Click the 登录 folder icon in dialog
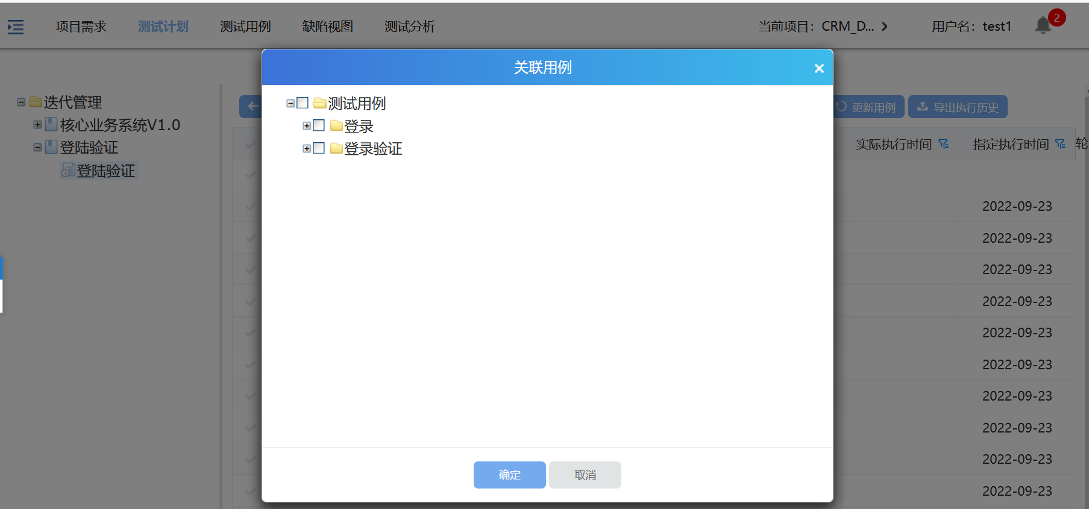 tap(336, 126)
